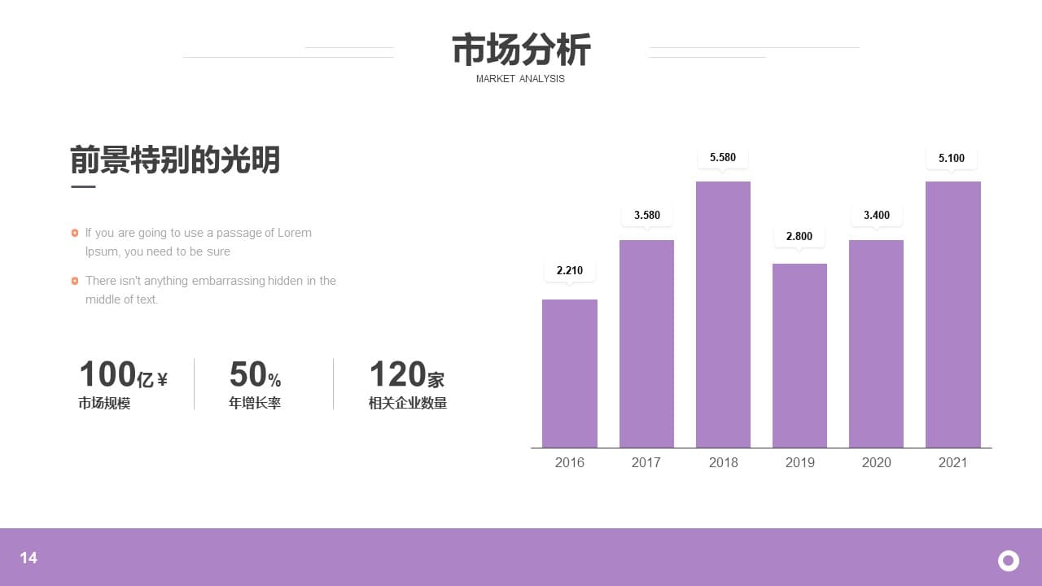Click the paragraph starting 'There isn't anything'
This screenshot has width=1042, height=586.
click(x=211, y=290)
